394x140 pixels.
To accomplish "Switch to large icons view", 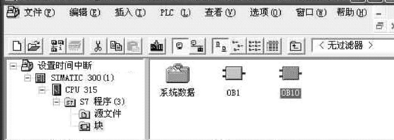I will (x=220, y=46).
